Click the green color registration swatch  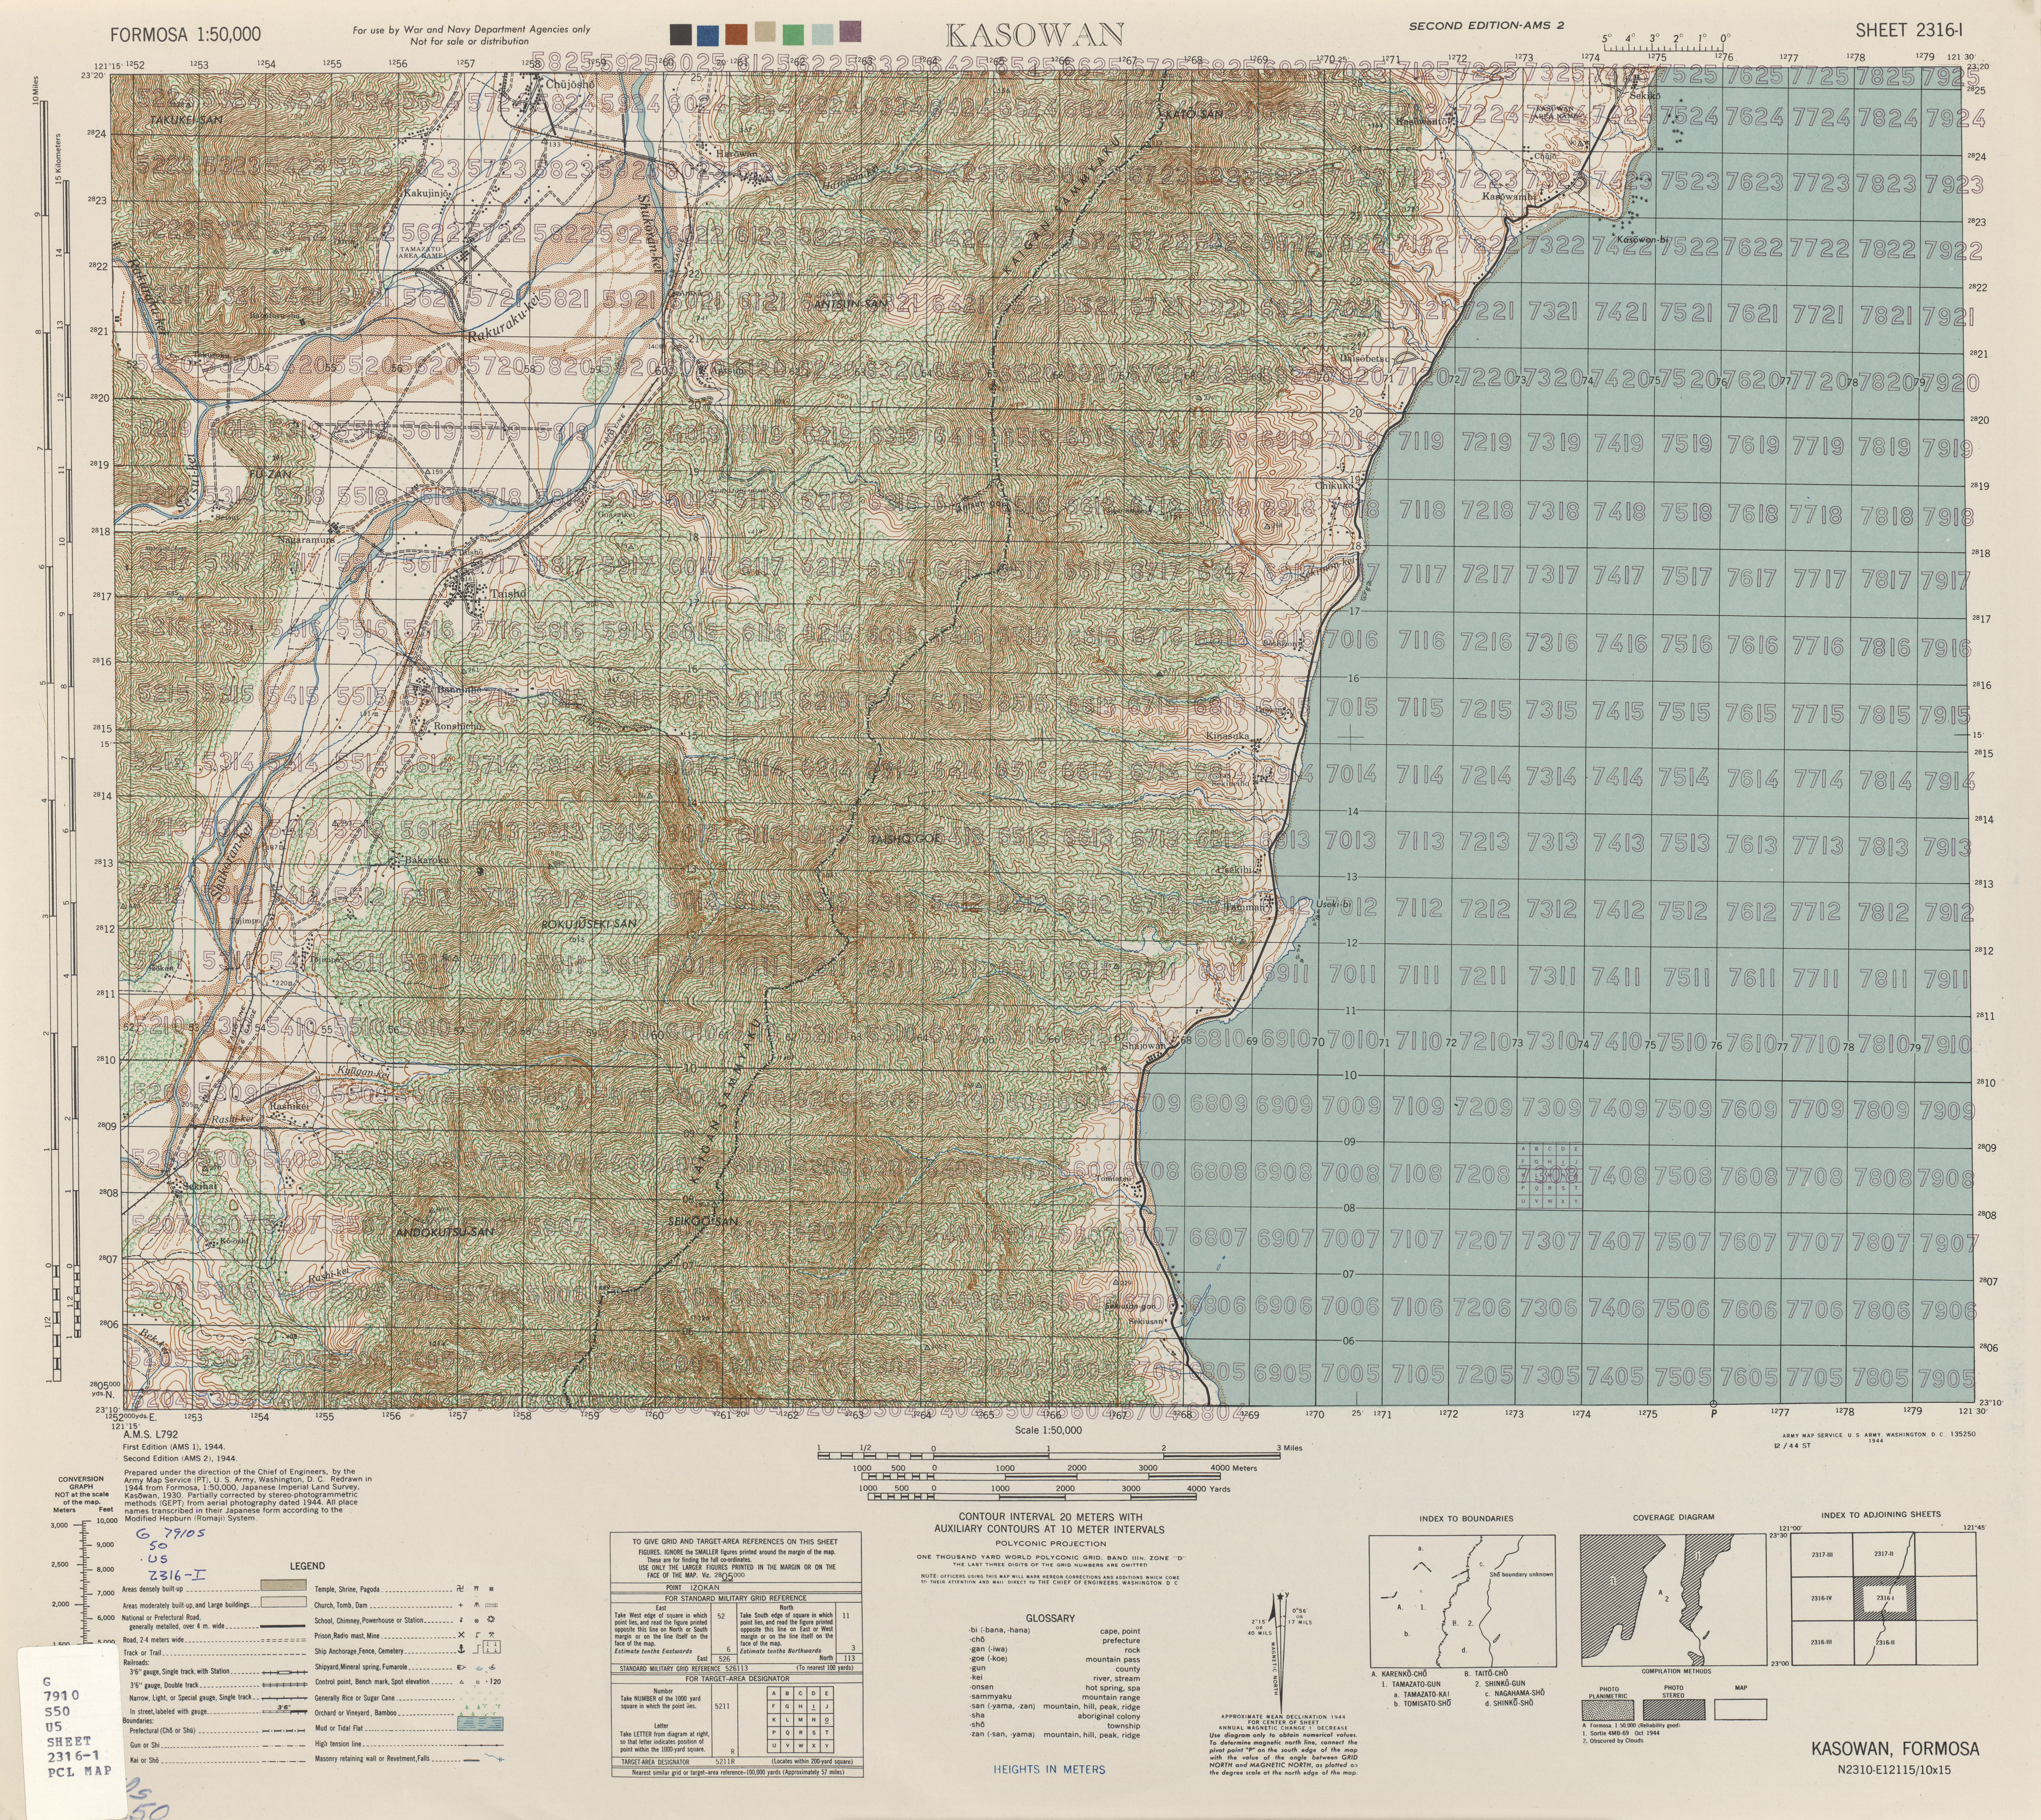794,35
